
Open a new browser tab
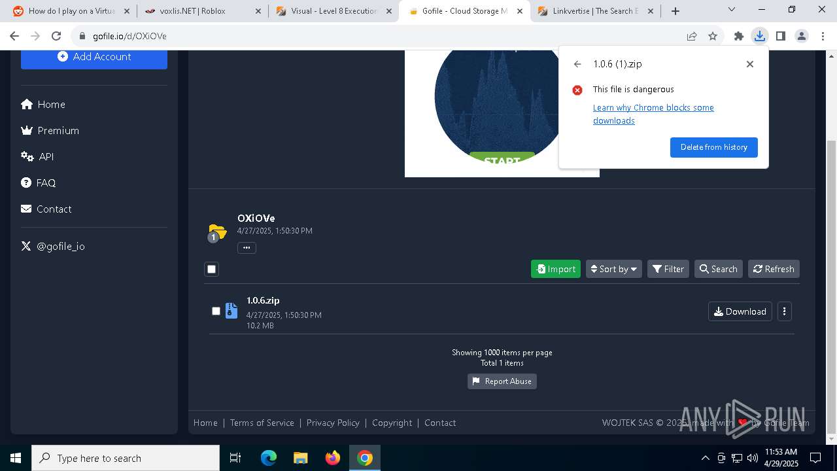[675, 11]
